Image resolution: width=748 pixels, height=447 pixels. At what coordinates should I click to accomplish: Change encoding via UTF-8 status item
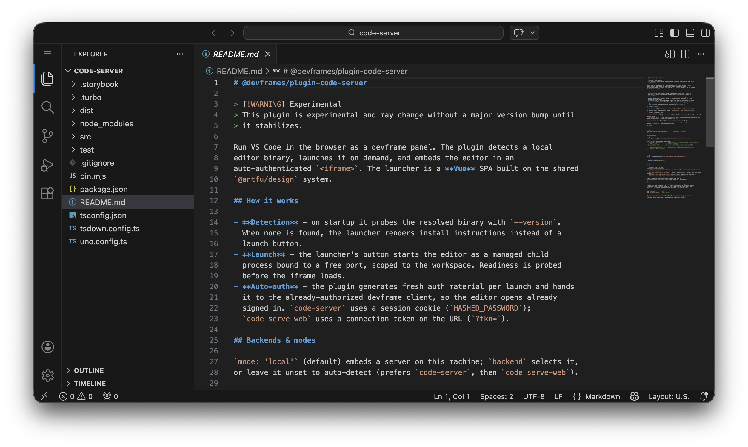click(534, 396)
